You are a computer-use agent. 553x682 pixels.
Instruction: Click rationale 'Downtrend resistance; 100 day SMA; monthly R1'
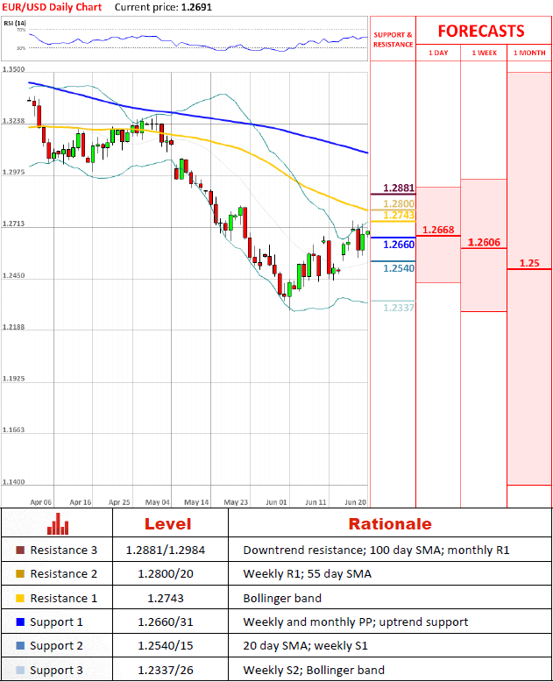click(376, 551)
